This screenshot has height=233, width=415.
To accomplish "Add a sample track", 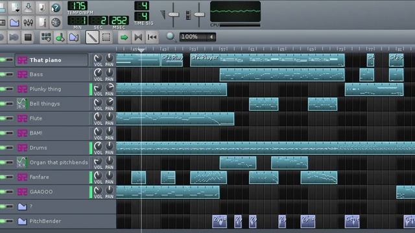I will pos(60,38).
